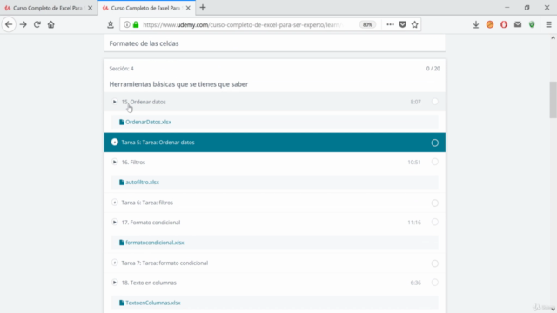Image resolution: width=557 pixels, height=313 pixels.
Task: Click the green shield extension icon
Action: tap(532, 24)
